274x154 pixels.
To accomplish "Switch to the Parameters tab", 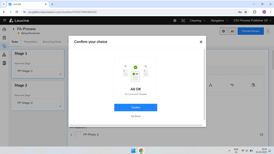I will tap(30, 42).
